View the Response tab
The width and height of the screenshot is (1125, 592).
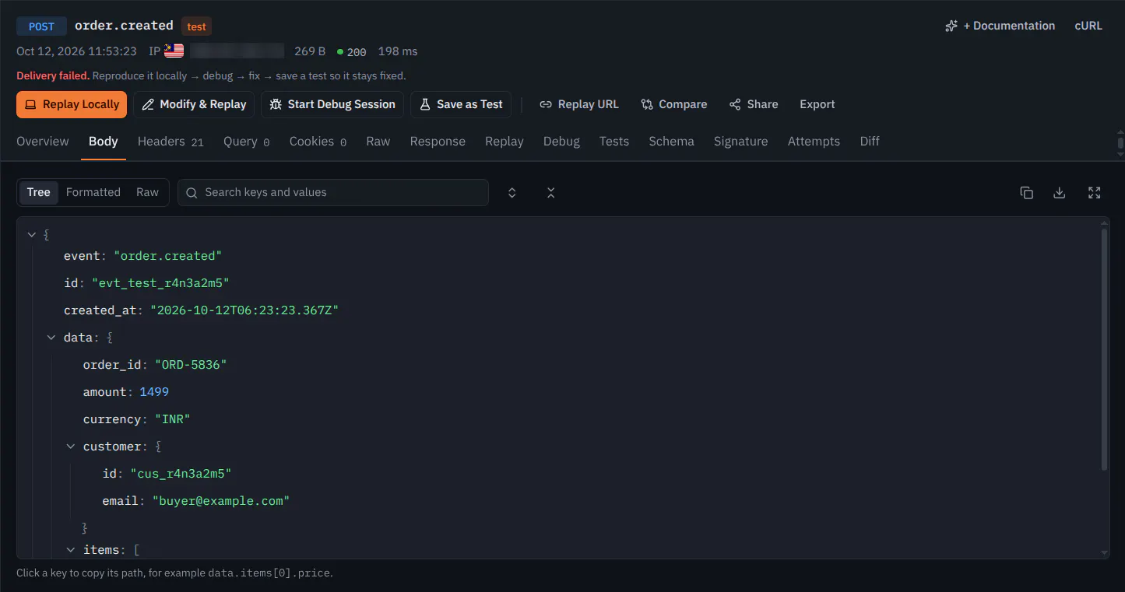click(x=438, y=142)
